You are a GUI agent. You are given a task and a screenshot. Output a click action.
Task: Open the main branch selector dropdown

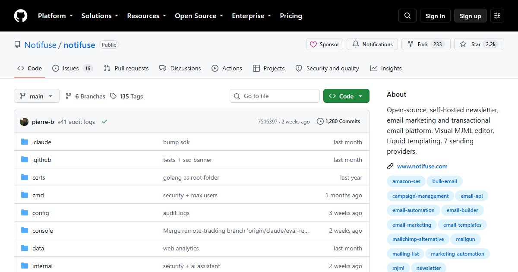[37, 96]
